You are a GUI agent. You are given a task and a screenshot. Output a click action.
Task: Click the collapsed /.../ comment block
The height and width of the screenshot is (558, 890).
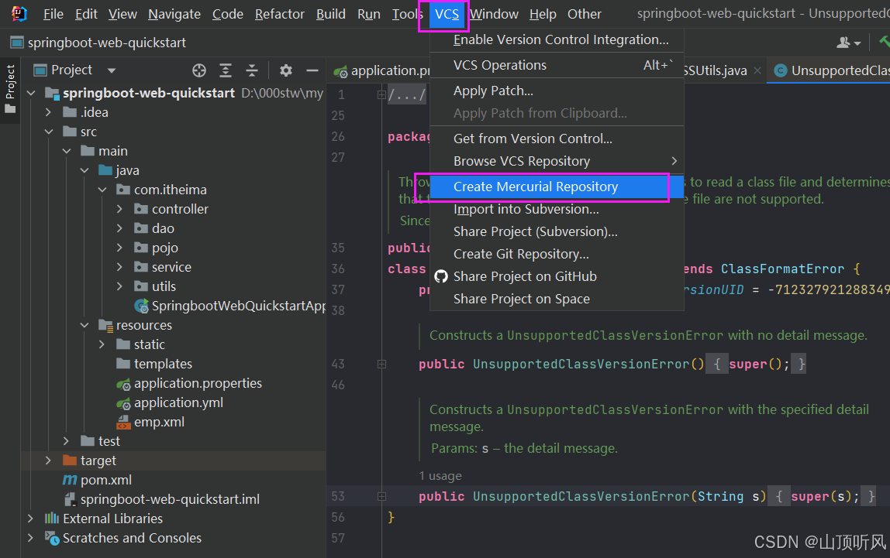click(407, 94)
